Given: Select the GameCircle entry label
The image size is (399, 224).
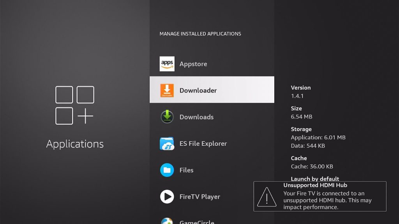Looking at the screenshot, I should pyautogui.click(x=197, y=222).
